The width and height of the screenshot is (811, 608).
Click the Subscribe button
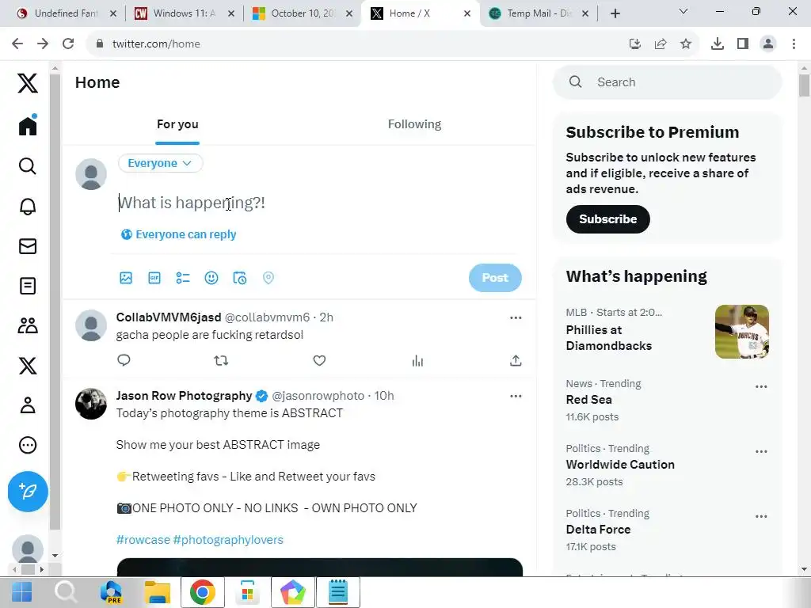point(607,219)
